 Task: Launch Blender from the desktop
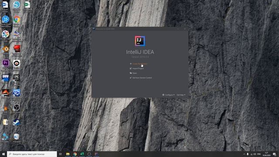coord(6,48)
